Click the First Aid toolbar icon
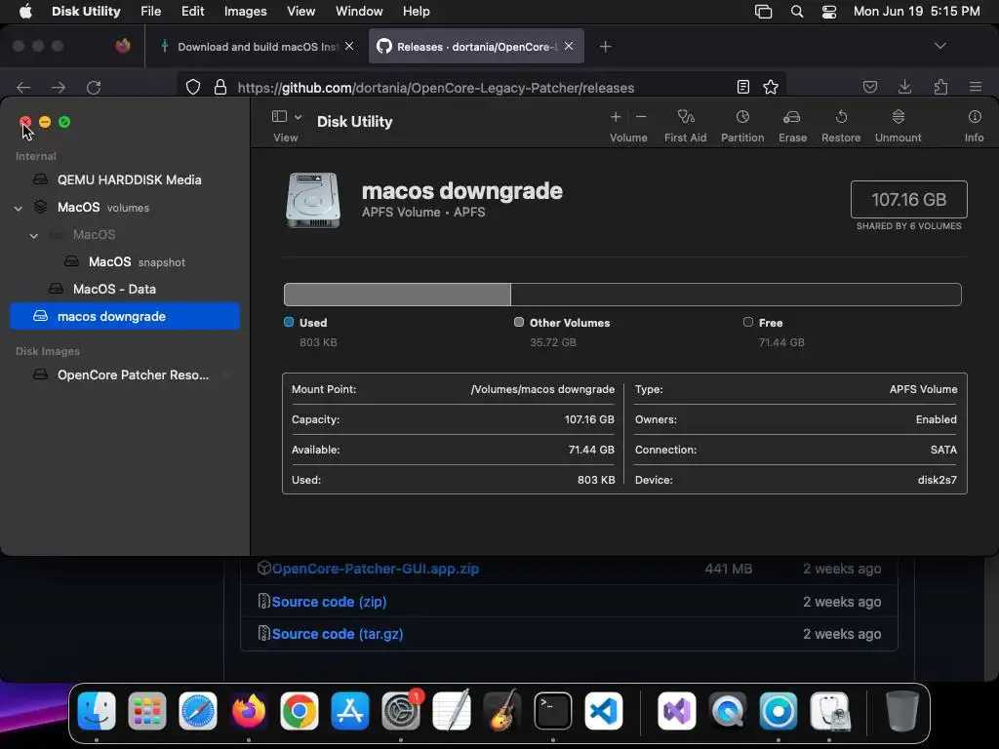 point(686,117)
